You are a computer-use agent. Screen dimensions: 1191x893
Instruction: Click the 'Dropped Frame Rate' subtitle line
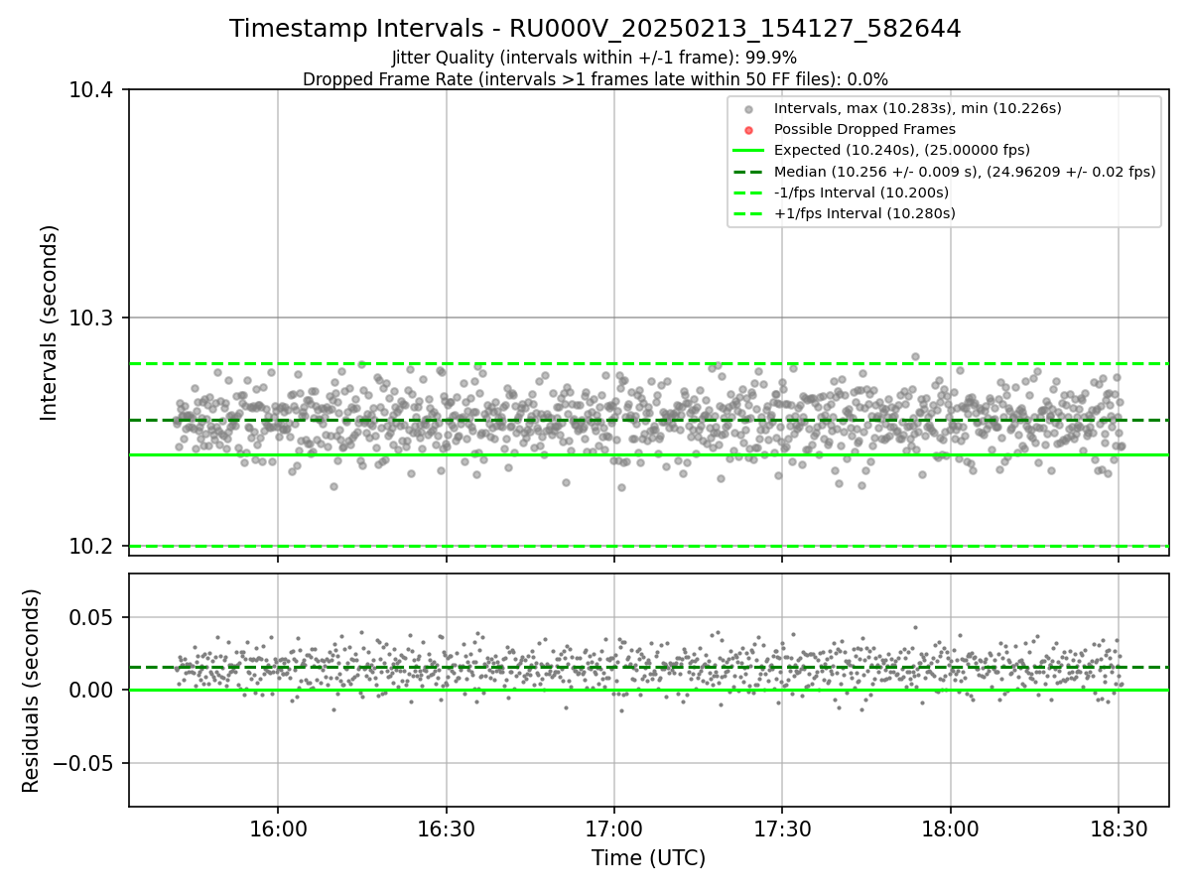click(595, 79)
